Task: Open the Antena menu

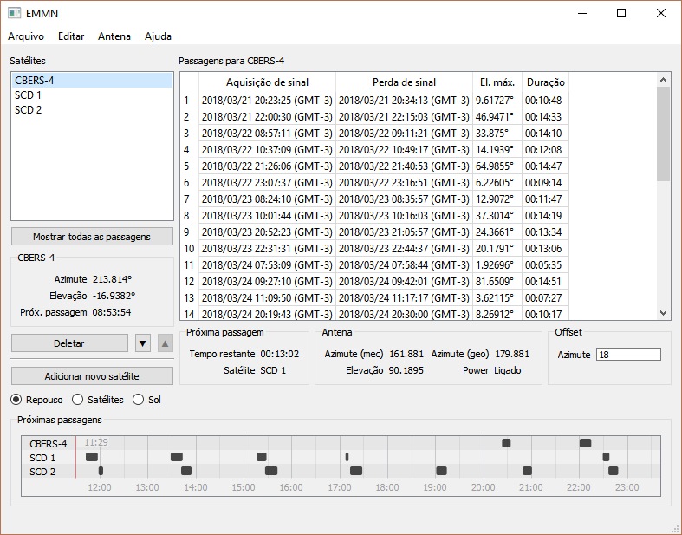Action: coord(114,36)
